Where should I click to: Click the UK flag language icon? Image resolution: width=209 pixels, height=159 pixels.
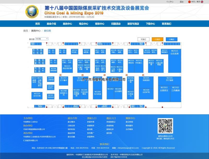point(202,2)
